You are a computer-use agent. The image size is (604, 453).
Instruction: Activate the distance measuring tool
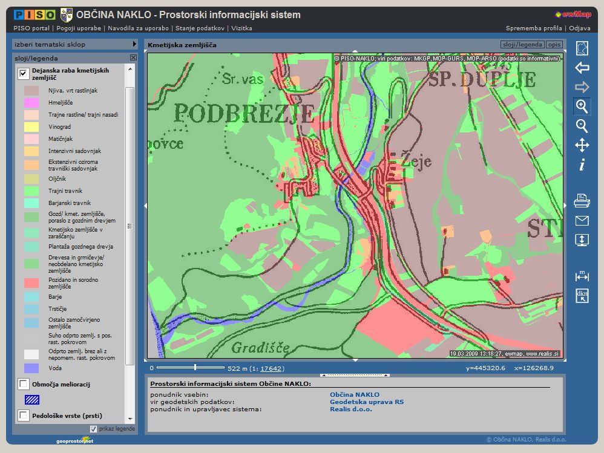tap(582, 276)
